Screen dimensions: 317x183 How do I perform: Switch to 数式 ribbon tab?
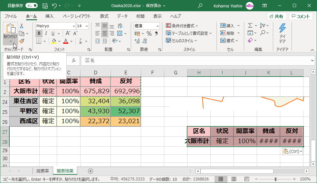(x=104, y=16)
